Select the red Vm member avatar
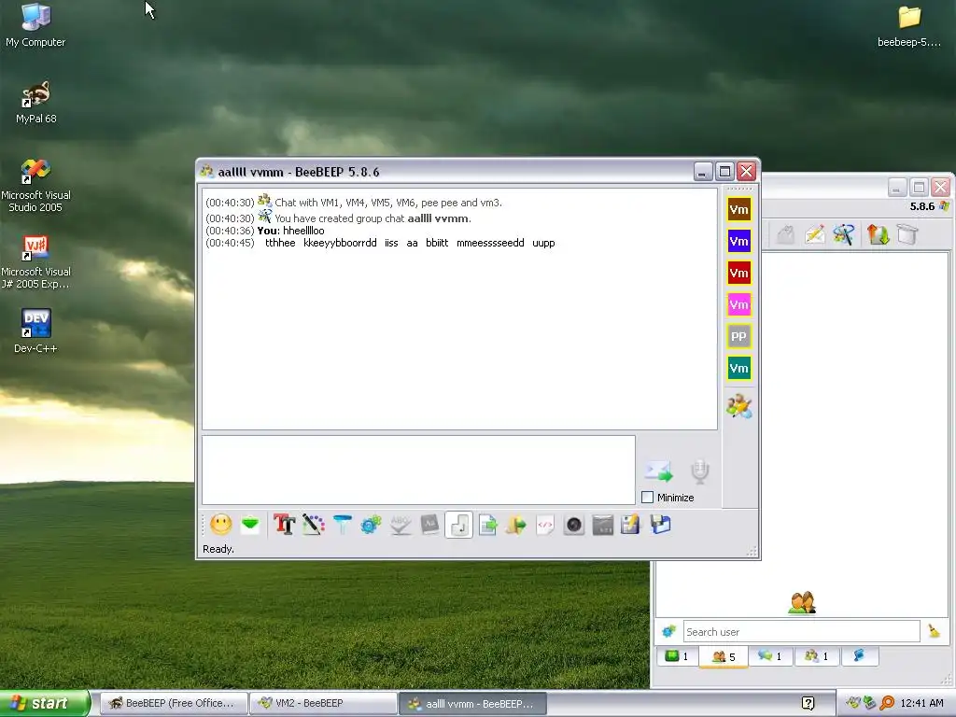 pyautogui.click(x=739, y=274)
